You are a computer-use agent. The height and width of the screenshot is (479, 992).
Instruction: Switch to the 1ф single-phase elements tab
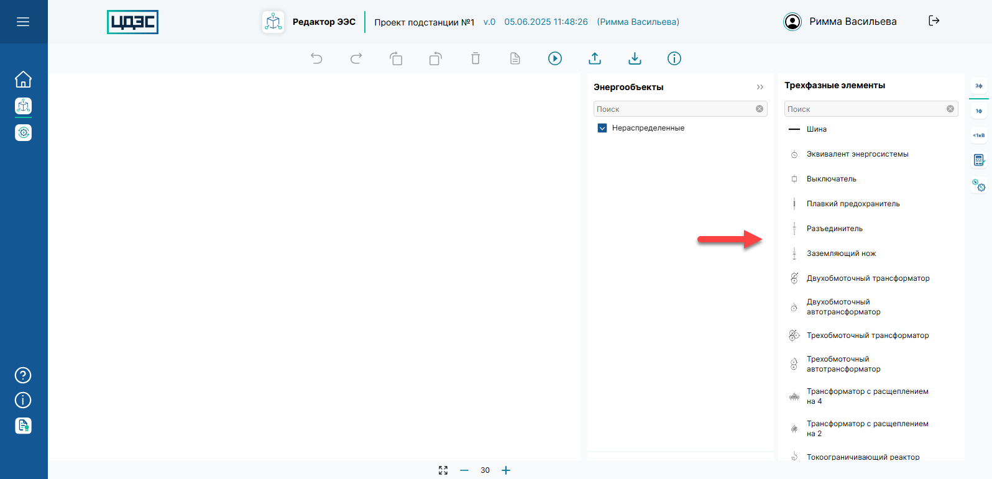[x=979, y=111]
